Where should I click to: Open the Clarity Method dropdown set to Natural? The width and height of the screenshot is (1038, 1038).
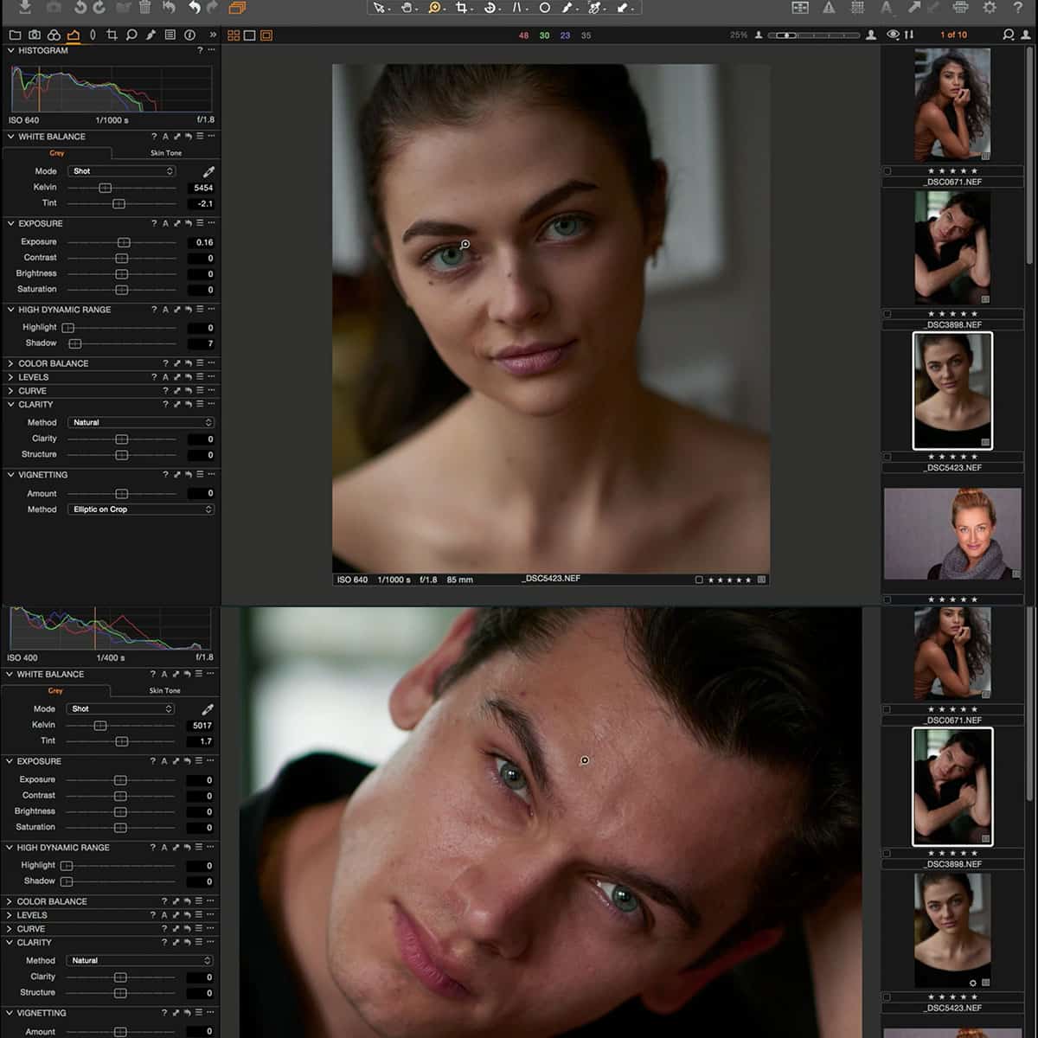pyautogui.click(x=140, y=422)
